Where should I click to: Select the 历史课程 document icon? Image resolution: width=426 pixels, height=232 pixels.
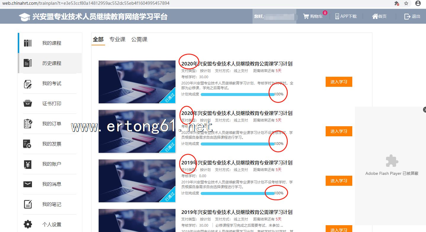28,63
